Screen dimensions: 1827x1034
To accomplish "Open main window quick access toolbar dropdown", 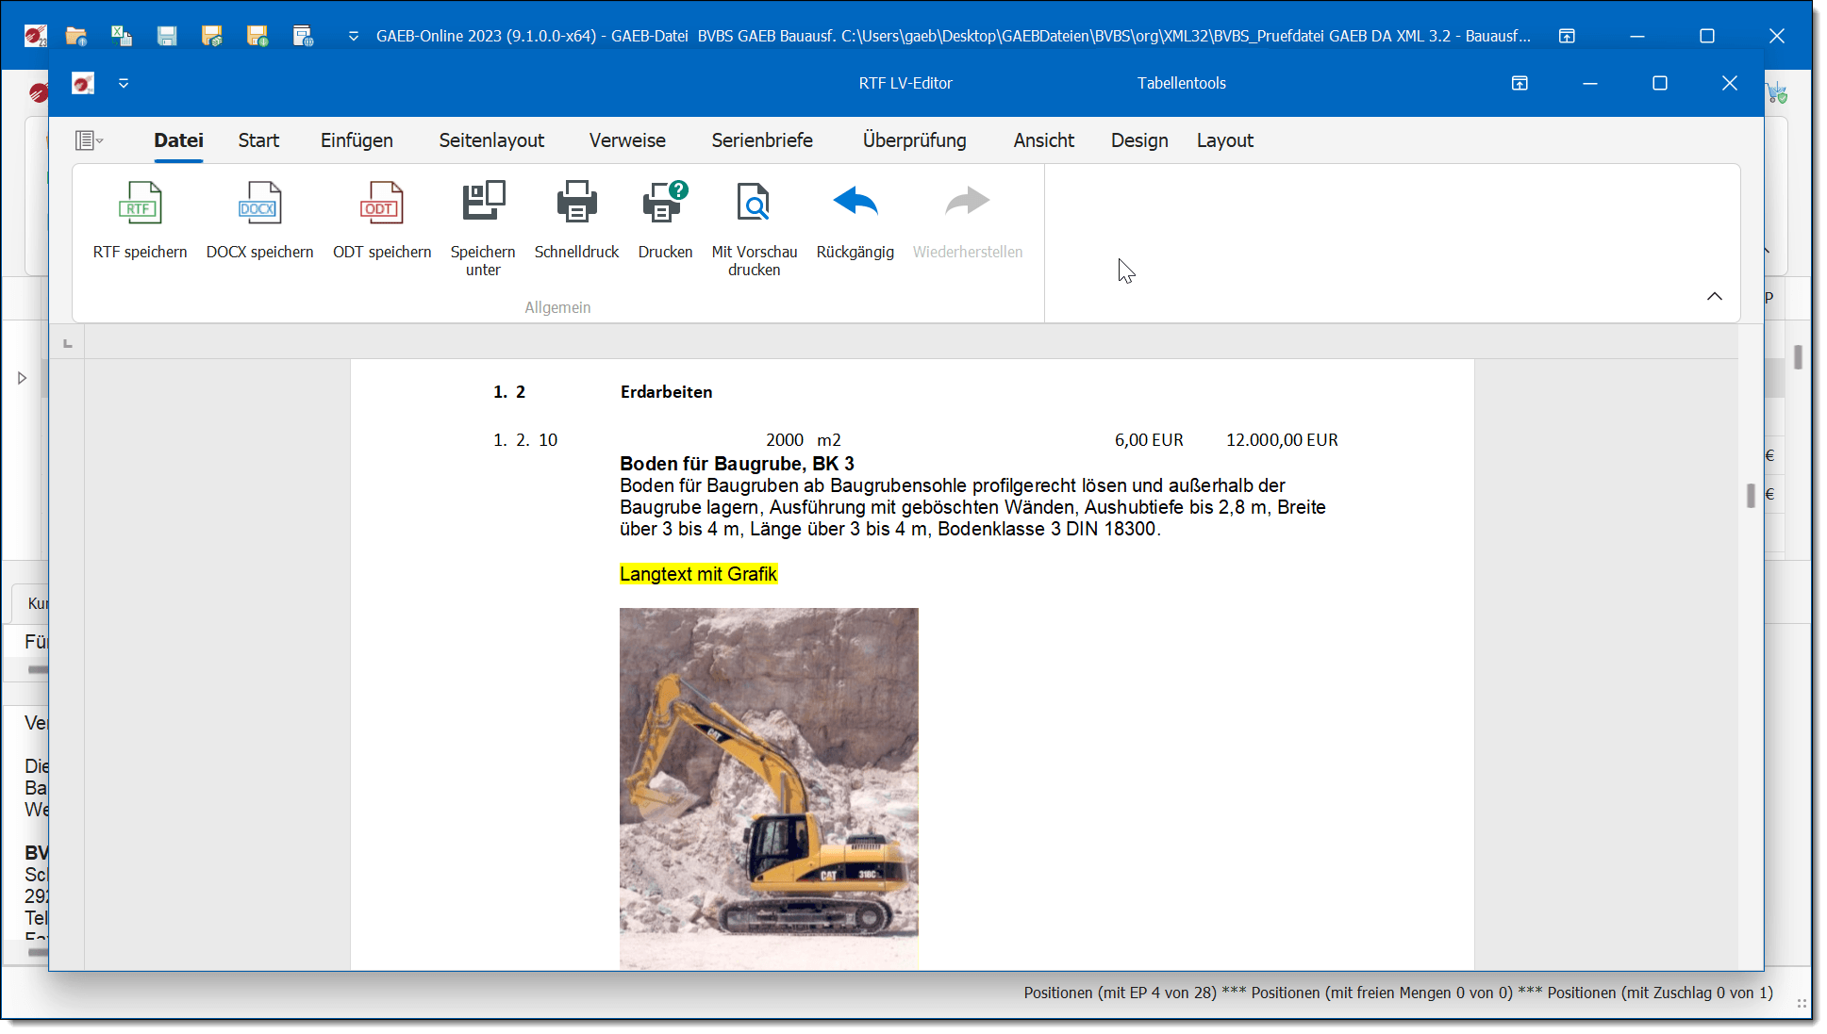I will [354, 36].
